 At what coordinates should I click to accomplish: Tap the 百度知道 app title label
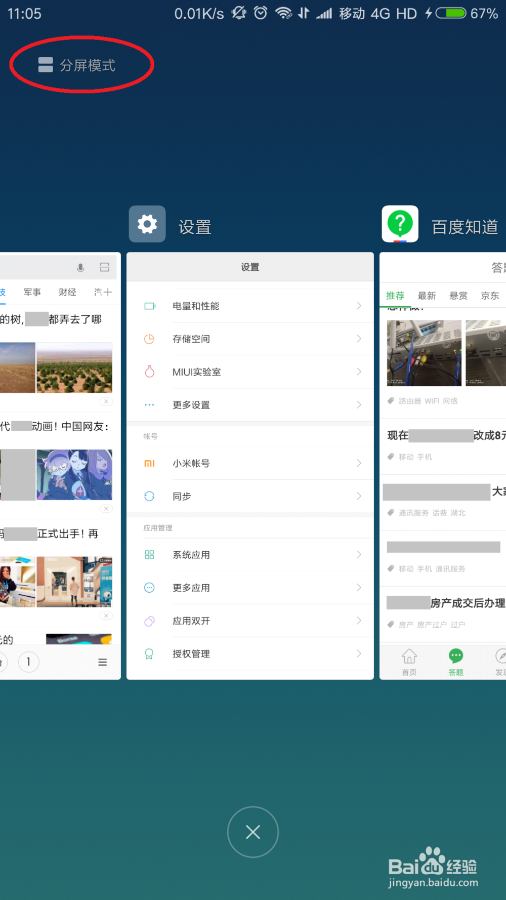(x=465, y=227)
